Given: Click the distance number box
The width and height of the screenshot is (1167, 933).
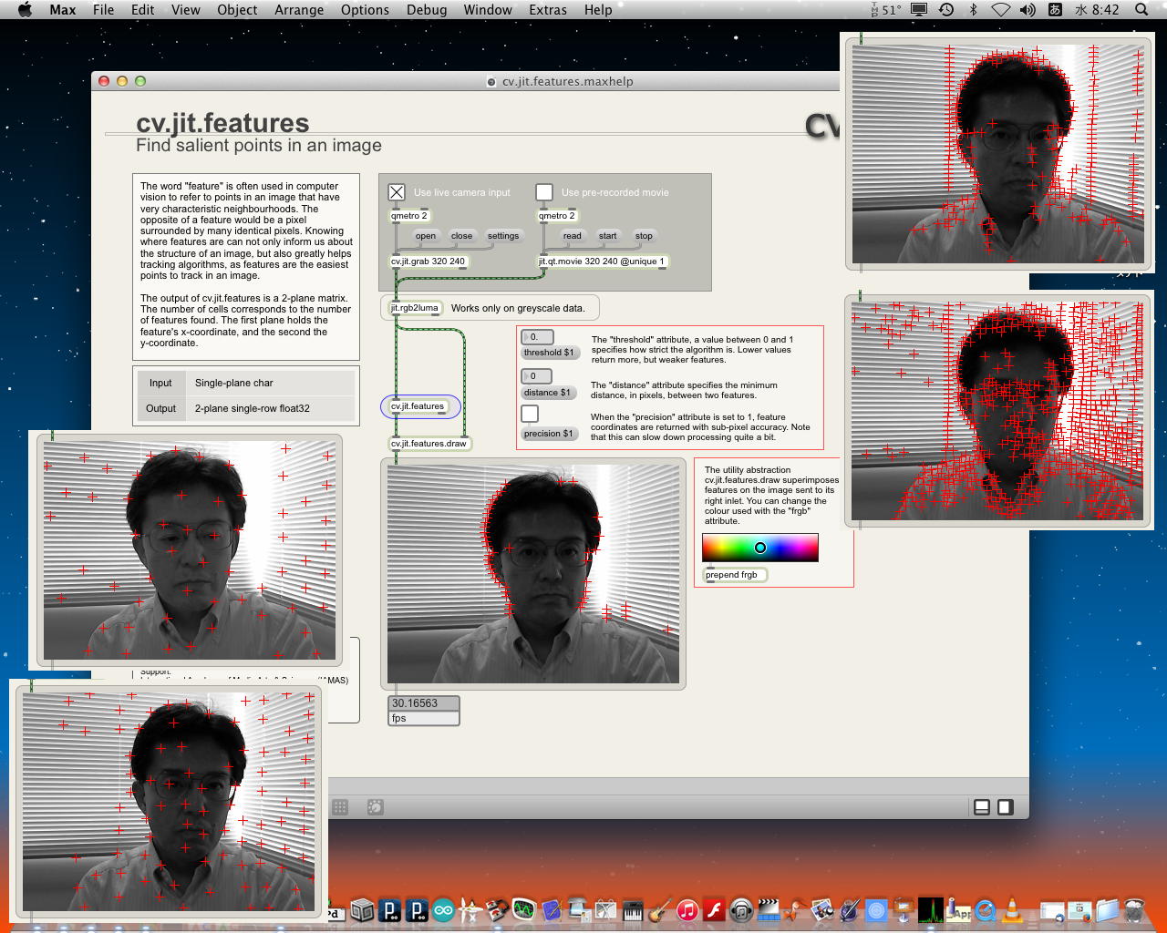Looking at the screenshot, I should 536,376.
